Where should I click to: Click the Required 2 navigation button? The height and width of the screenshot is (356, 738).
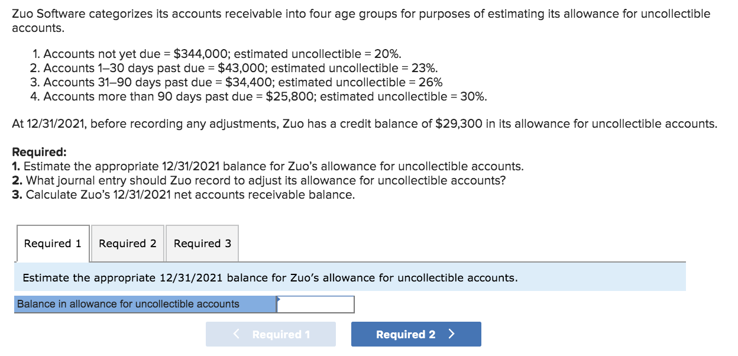coord(415,334)
